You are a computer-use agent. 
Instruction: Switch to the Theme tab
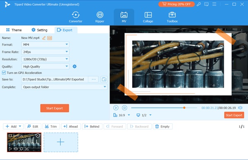(14, 30)
